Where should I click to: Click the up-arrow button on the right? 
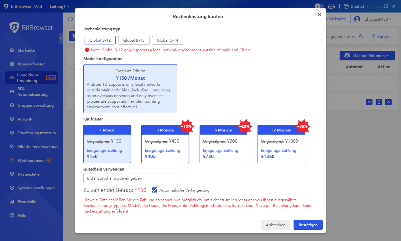(x=388, y=102)
